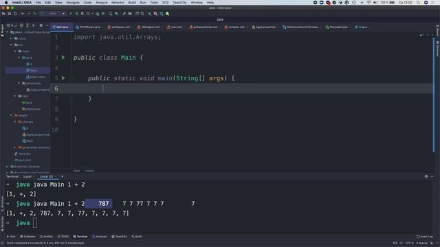The image size is (440, 247).
Task: Switch to the PrintStream.java tab
Action: (89, 27)
